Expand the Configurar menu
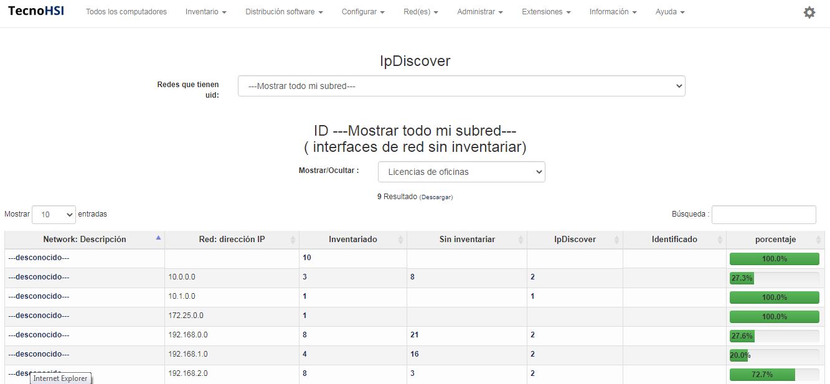This screenshot has height=384, width=830. click(x=363, y=12)
